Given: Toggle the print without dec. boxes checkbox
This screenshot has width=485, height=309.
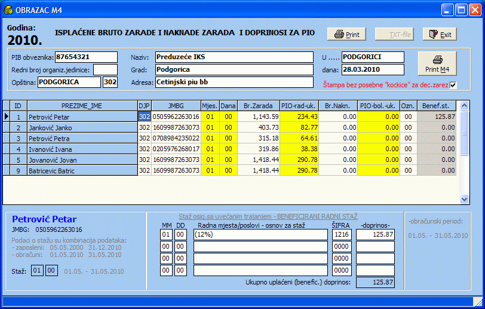Looking at the screenshot, I should coord(453,85).
